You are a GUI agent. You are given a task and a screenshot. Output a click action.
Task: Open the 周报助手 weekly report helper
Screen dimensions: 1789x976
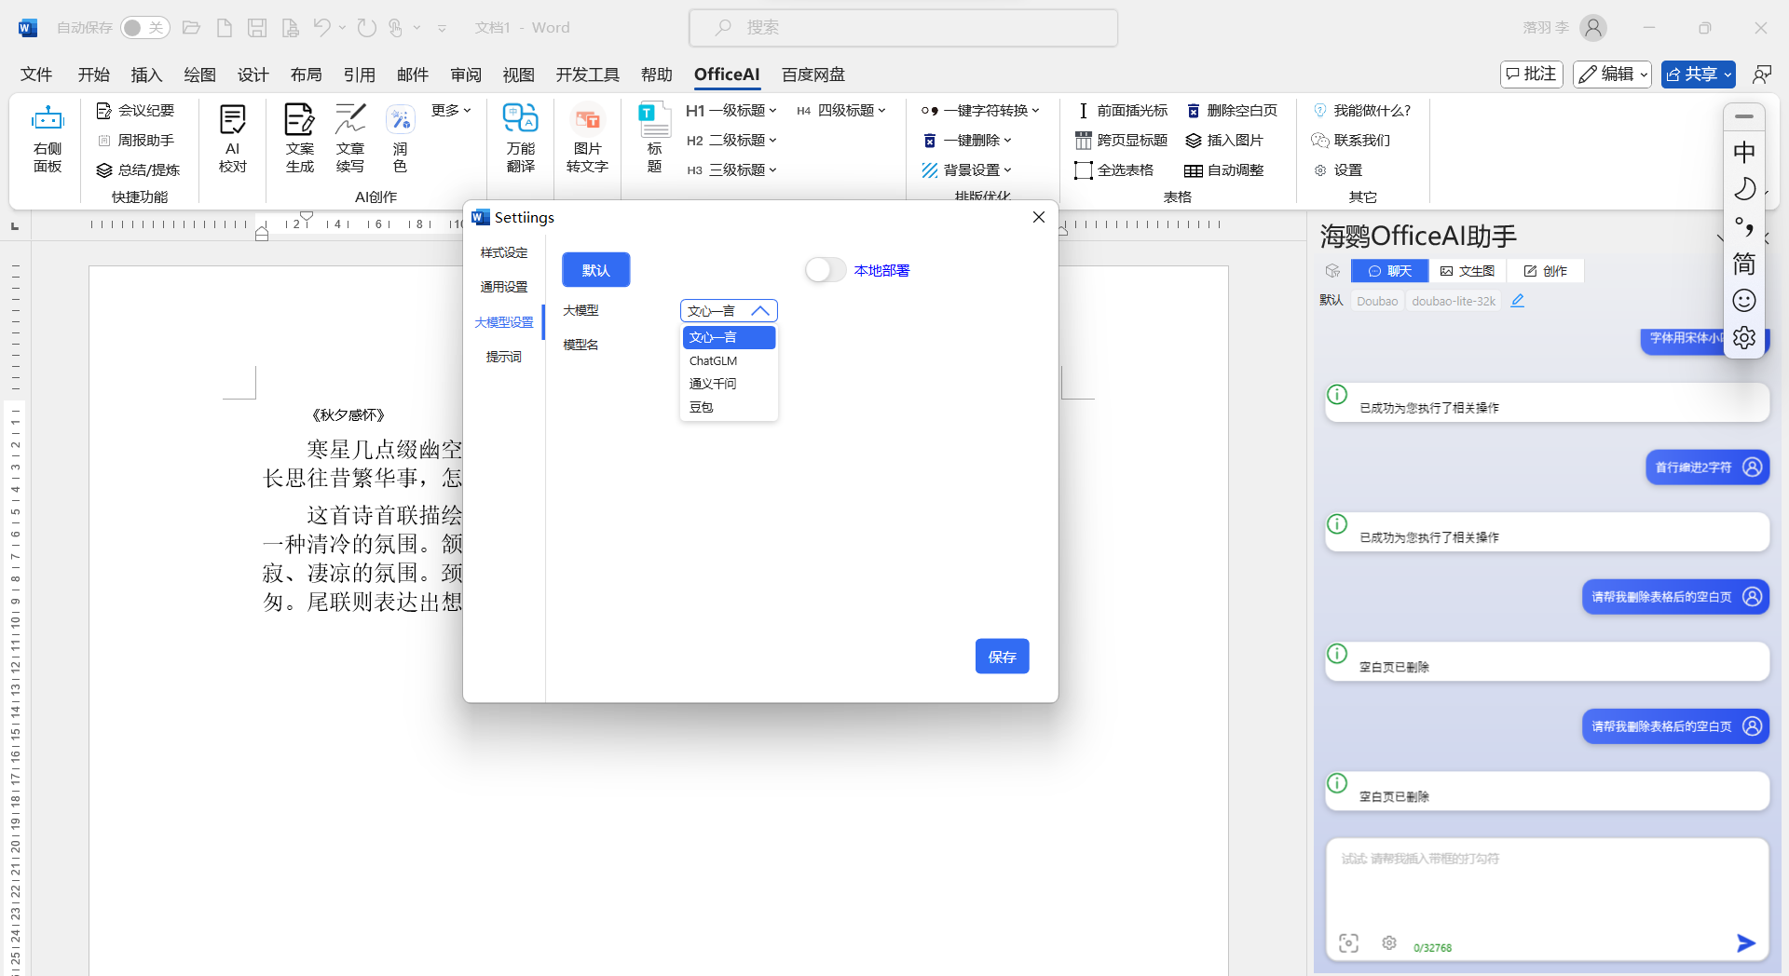coord(136,141)
